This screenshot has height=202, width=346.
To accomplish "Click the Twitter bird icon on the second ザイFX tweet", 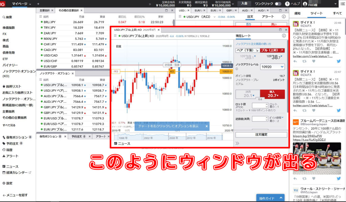I will pyautogui.click(x=339, y=110).
